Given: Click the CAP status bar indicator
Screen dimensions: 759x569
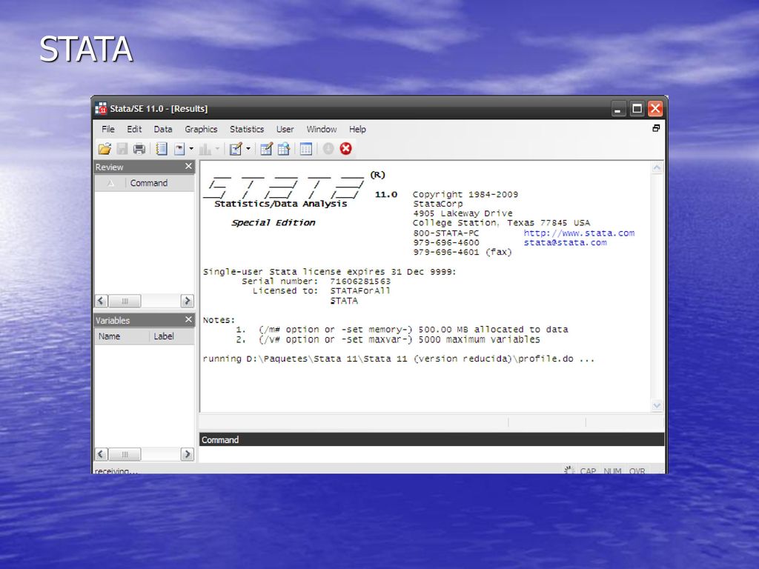Looking at the screenshot, I should pos(588,470).
